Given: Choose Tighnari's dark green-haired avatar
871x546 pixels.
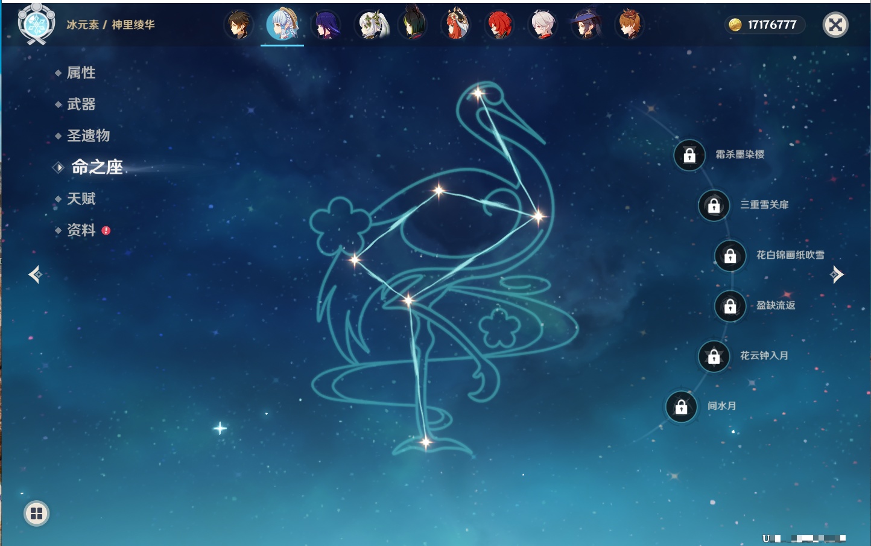Looking at the screenshot, I should tap(413, 25).
